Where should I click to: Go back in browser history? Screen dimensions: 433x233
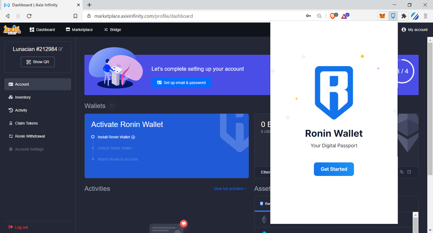click(x=8, y=16)
